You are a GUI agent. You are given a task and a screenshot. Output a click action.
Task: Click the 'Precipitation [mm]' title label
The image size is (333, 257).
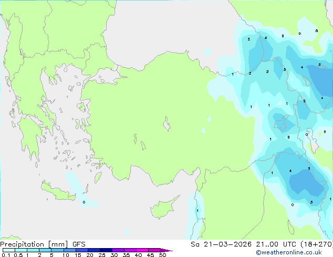click(x=34, y=244)
